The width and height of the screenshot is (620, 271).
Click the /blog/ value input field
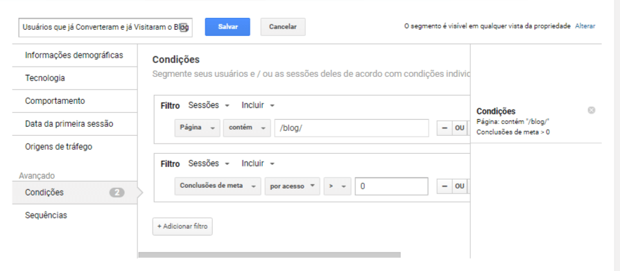[x=352, y=128]
